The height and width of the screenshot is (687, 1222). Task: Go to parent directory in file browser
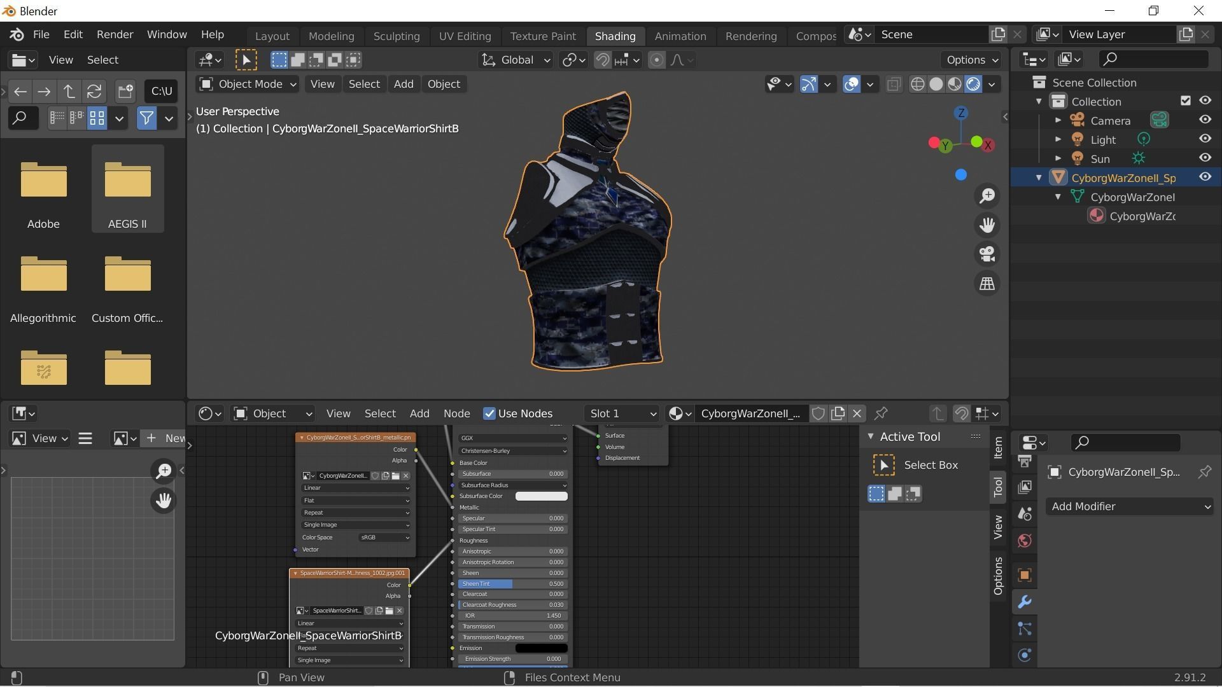[69, 92]
